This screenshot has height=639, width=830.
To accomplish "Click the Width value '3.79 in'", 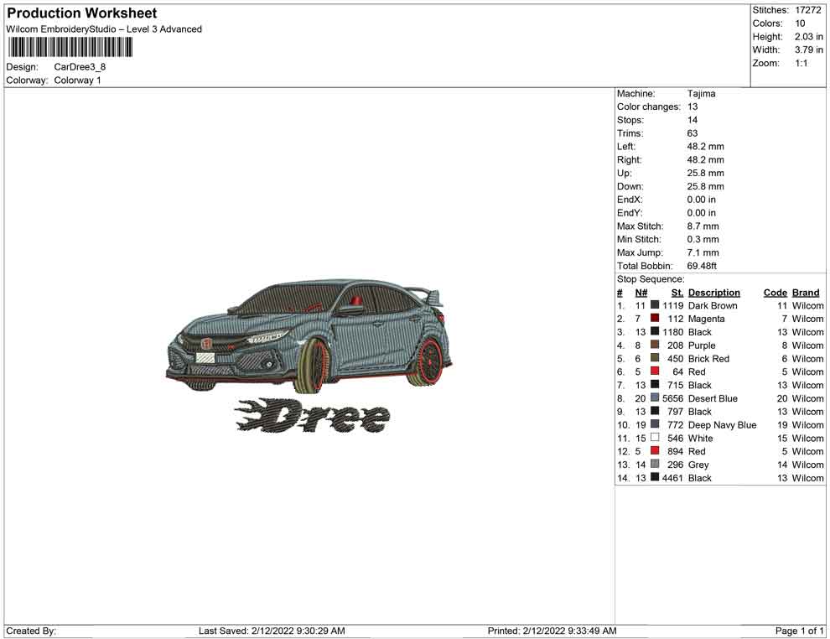I will coord(809,49).
